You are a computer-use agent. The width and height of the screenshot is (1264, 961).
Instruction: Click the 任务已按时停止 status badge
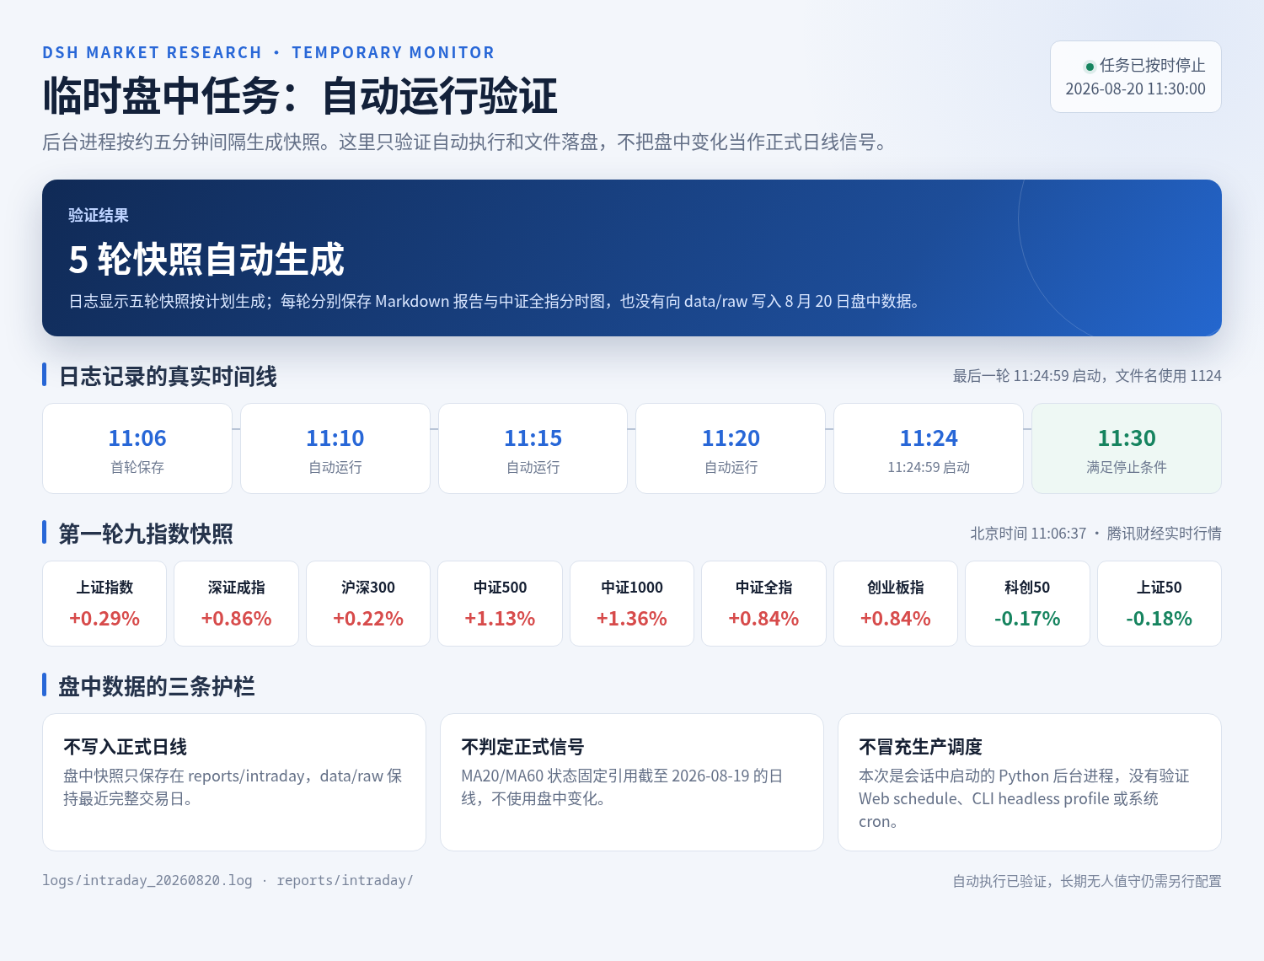pyautogui.click(x=1136, y=77)
